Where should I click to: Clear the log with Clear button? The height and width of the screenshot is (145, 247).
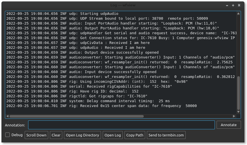tap(56, 135)
